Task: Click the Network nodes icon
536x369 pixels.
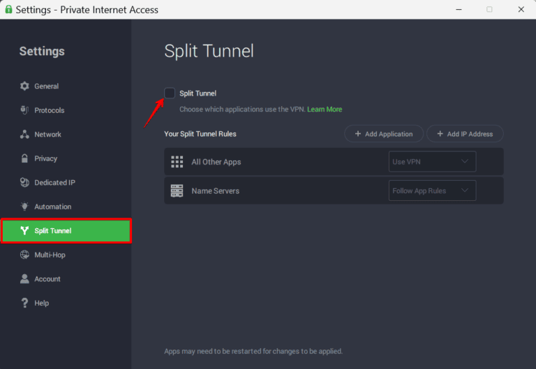Action: pyautogui.click(x=24, y=135)
